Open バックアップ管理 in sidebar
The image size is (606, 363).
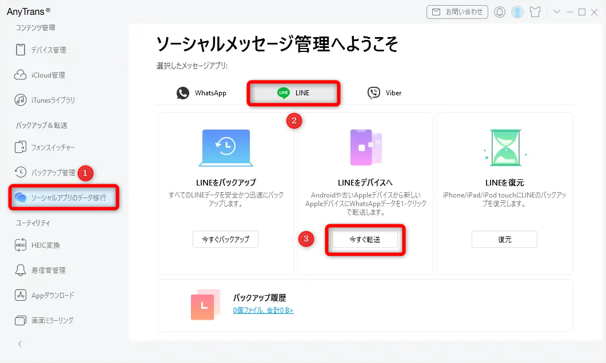click(53, 172)
